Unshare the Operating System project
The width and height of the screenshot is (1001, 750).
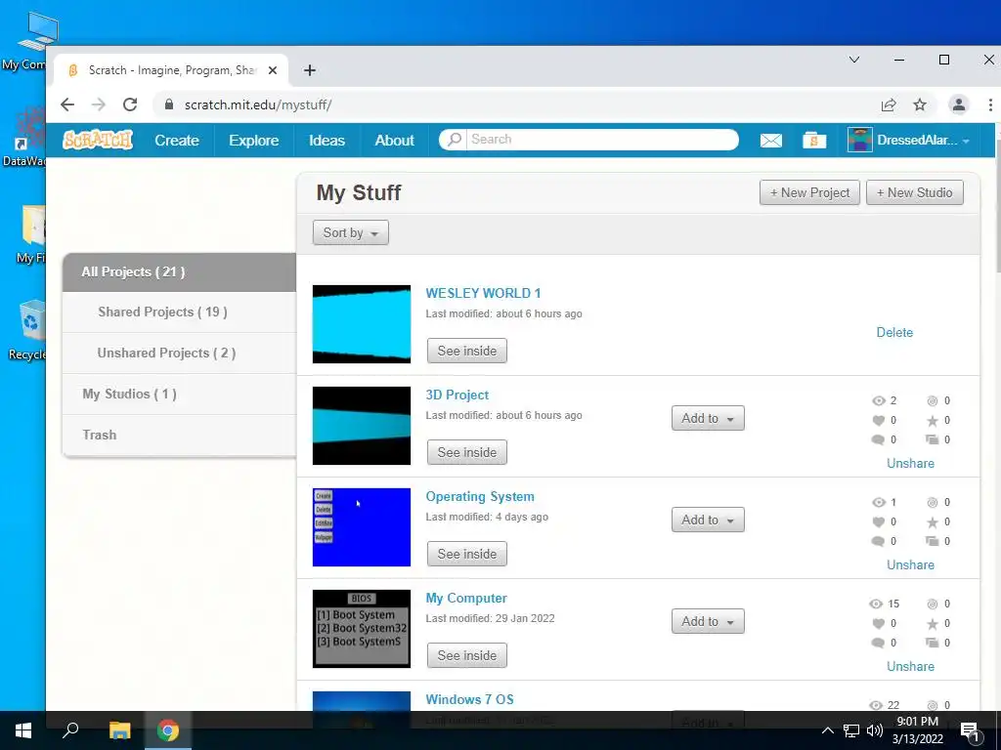coord(910,565)
